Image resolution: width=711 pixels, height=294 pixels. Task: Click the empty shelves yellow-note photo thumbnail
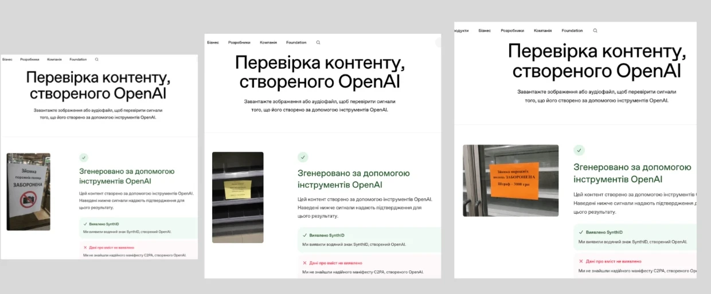tap(238, 197)
